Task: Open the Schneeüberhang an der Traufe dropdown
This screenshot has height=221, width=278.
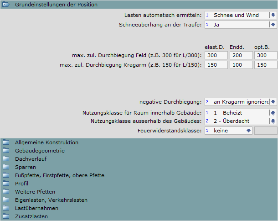Action: [x=273, y=25]
